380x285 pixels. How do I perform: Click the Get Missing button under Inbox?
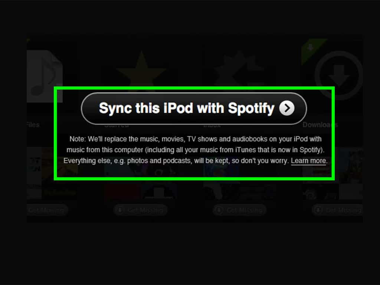click(239, 210)
